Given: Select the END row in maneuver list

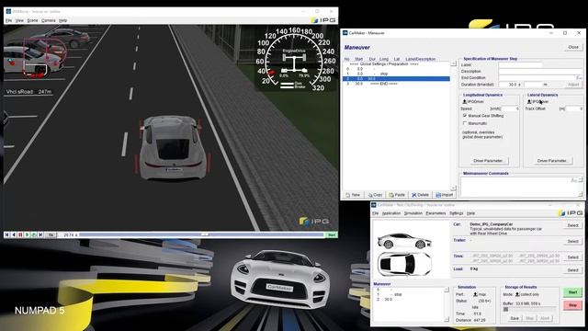Looking at the screenshot, I should click(x=396, y=84).
